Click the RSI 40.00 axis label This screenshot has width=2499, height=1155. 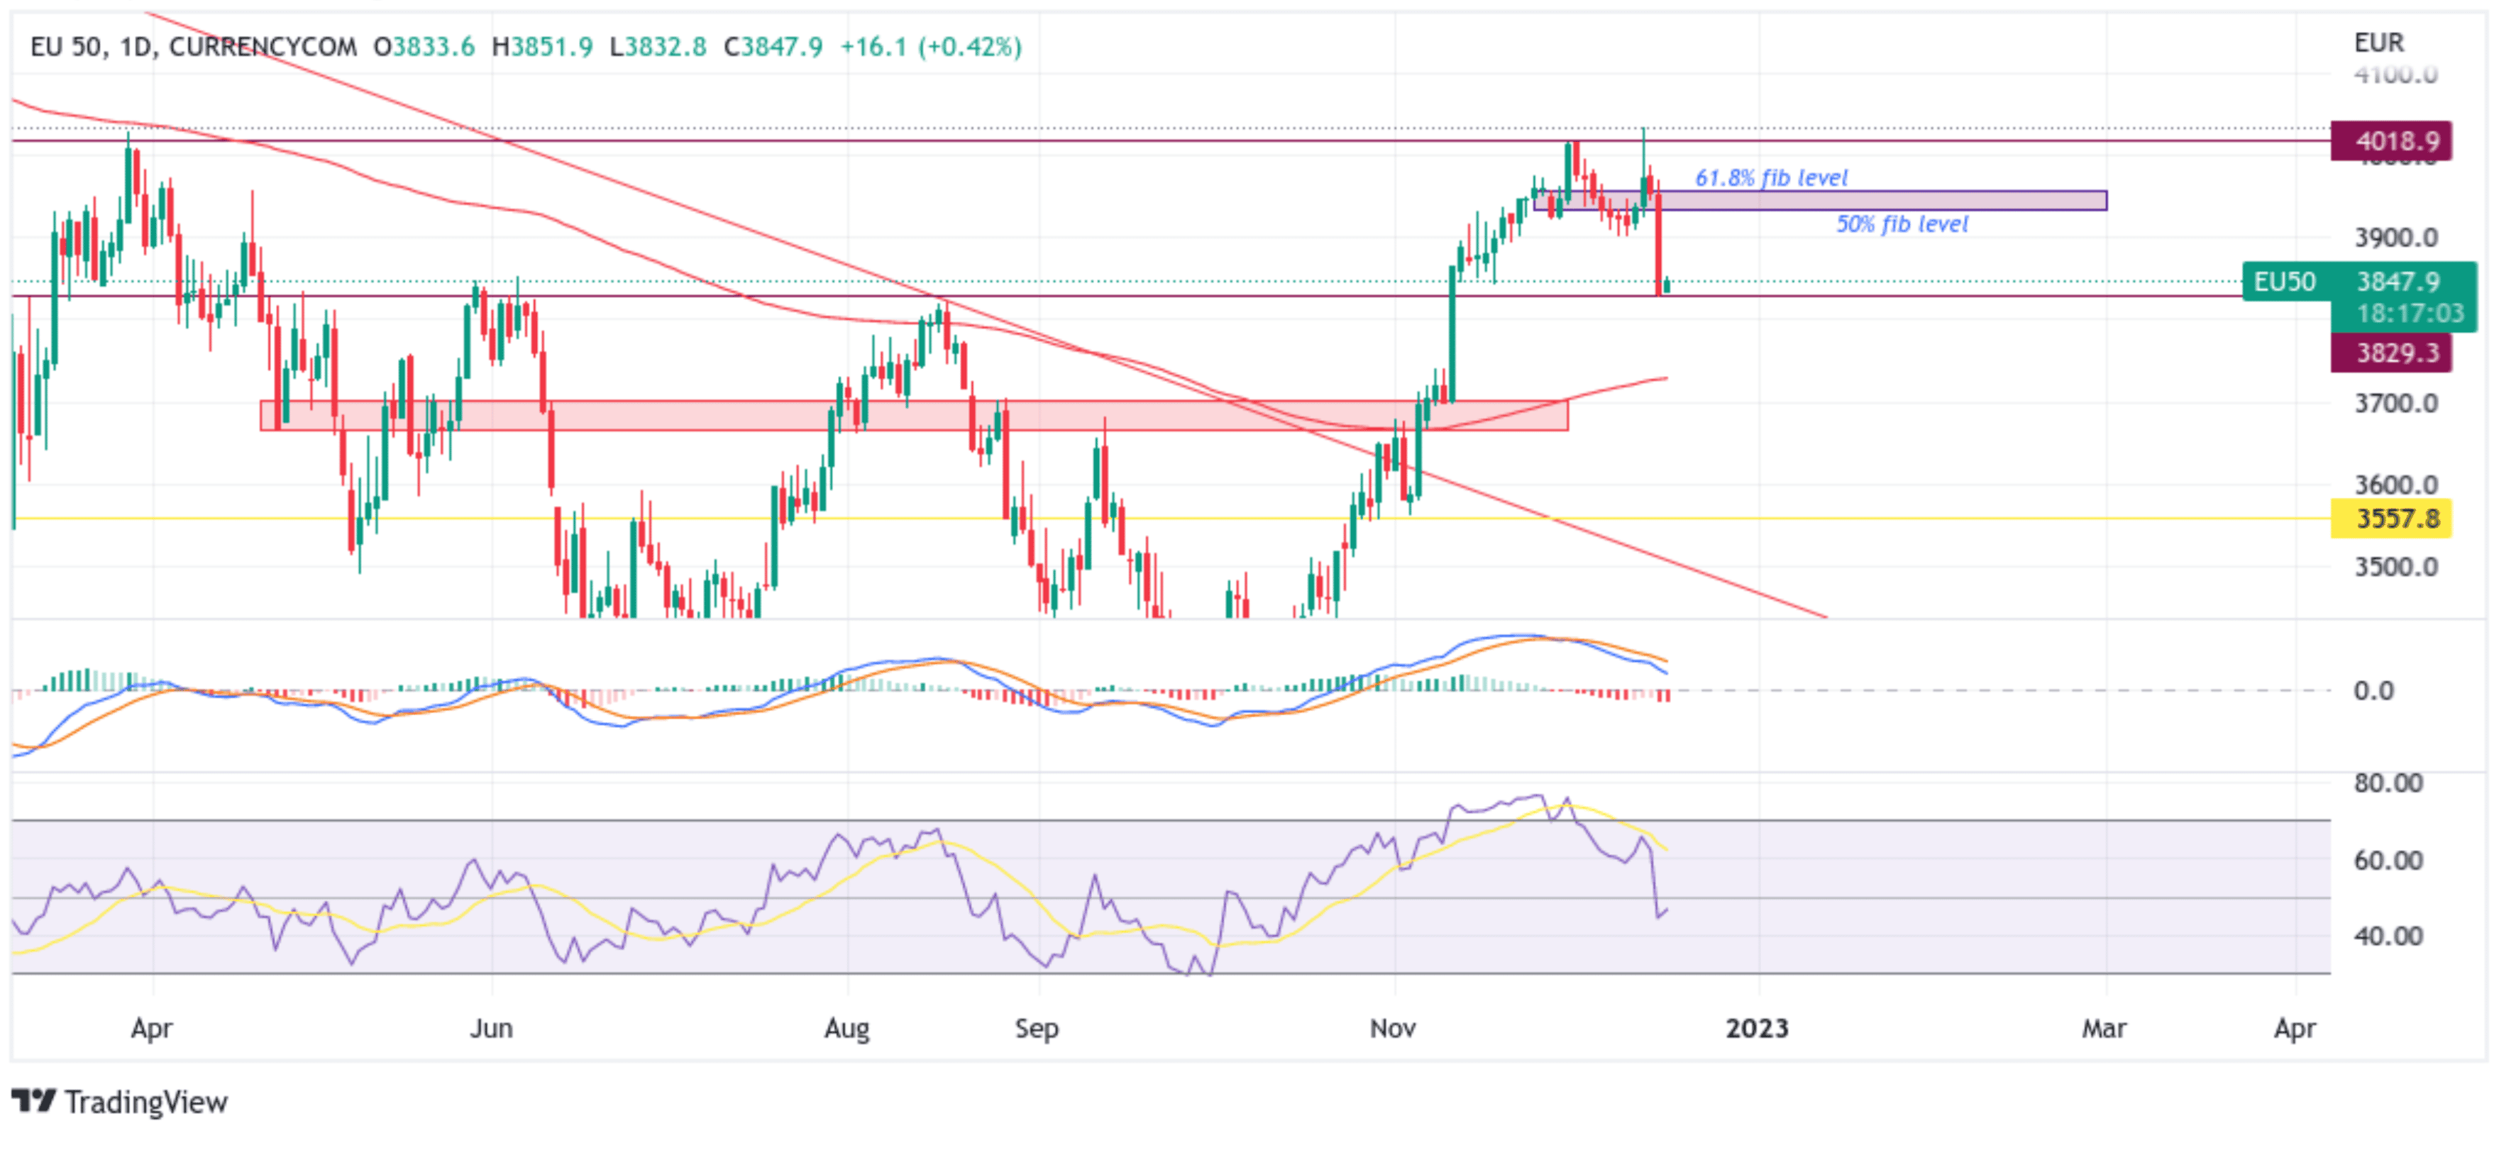click(2388, 936)
